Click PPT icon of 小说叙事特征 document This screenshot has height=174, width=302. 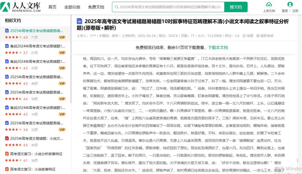coord(7,169)
